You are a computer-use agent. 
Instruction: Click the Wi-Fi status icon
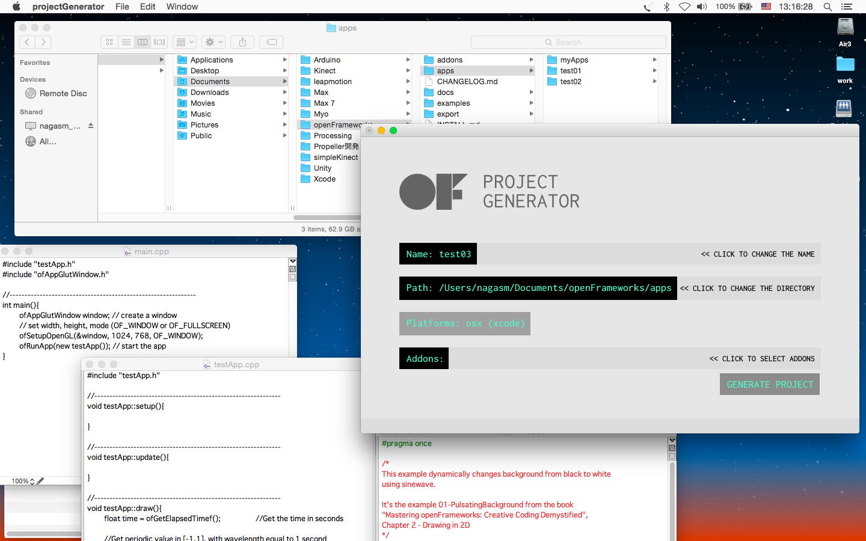684,7
